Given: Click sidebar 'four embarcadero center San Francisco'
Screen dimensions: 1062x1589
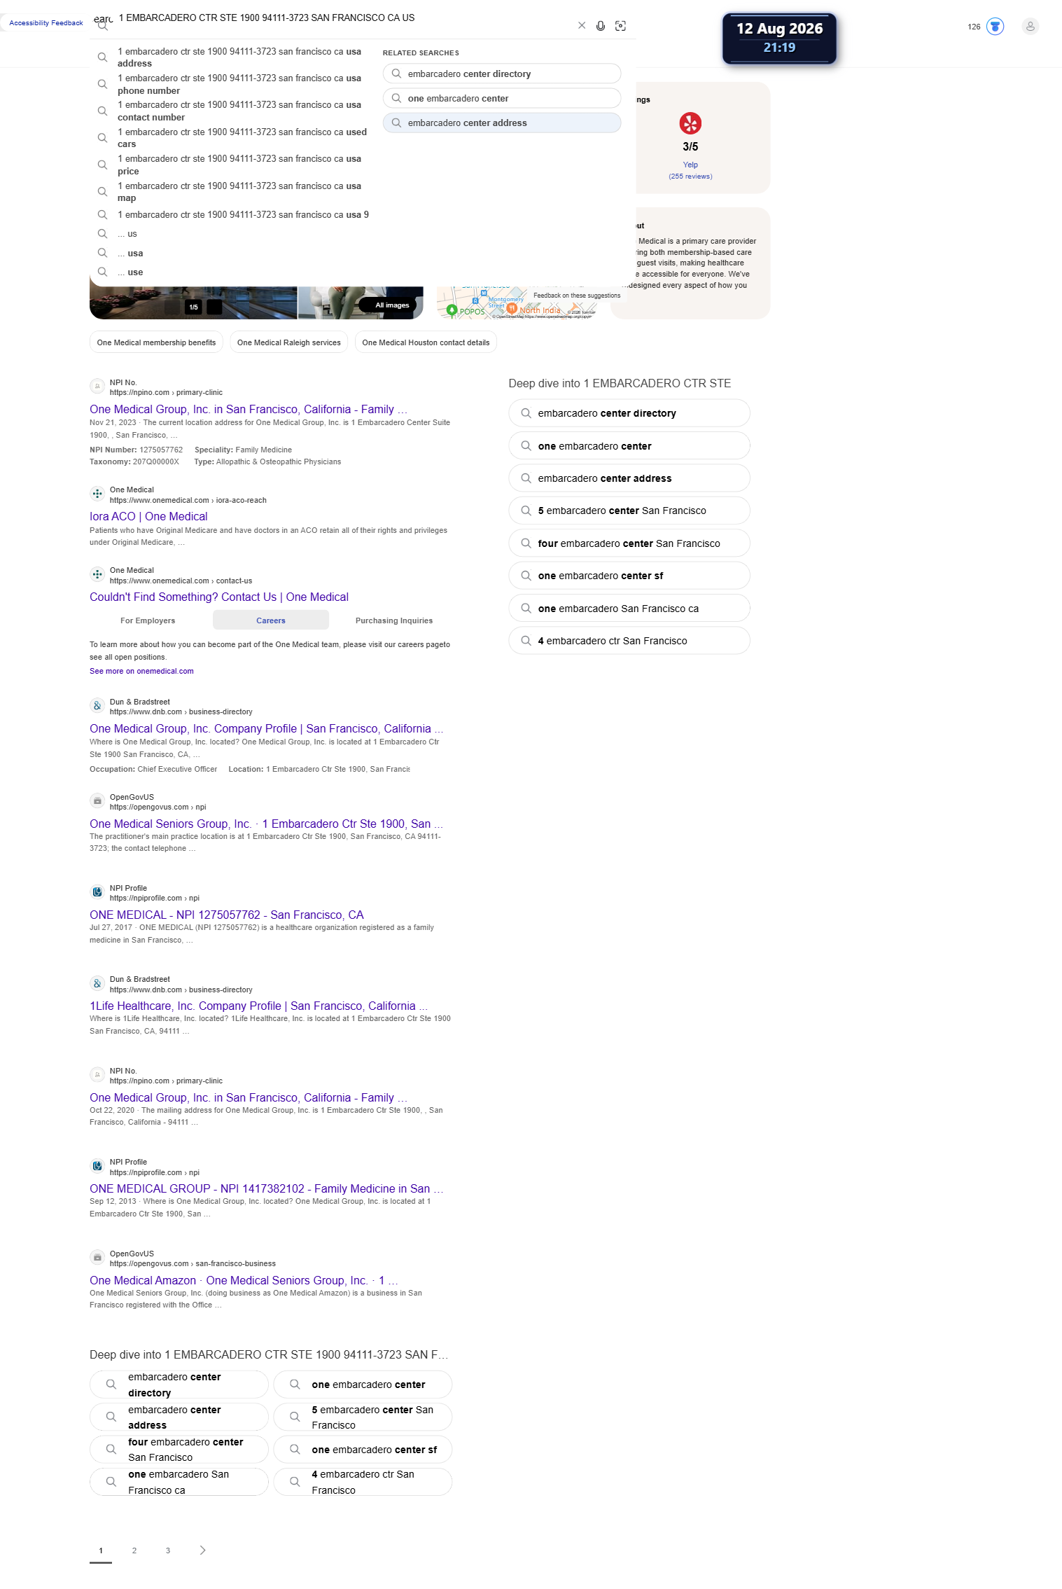Looking at the screenshot, I should click(629, 543).
